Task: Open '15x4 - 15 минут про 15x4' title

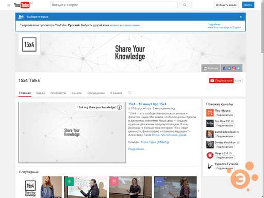Action: [147, 104]
